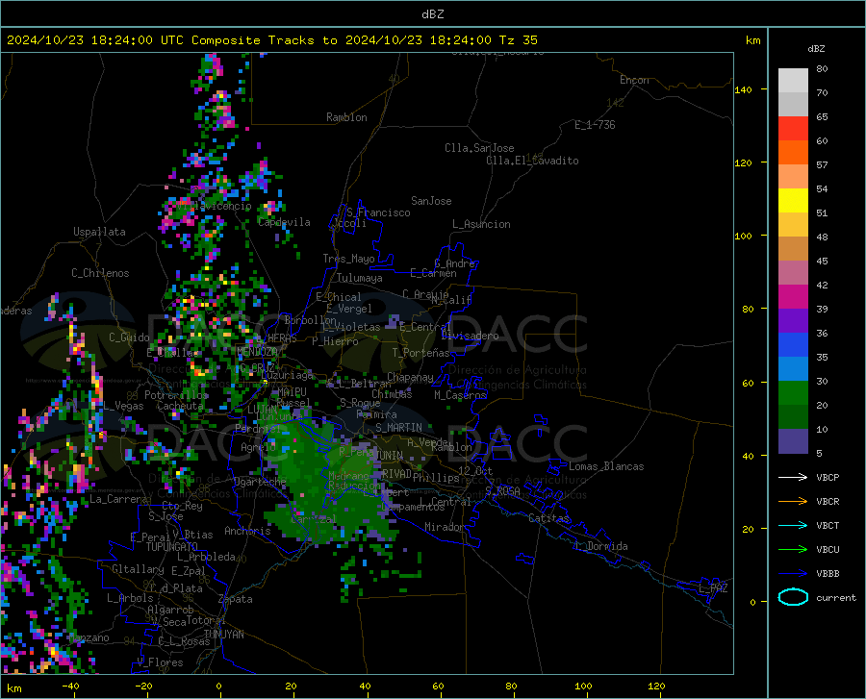The image size is (866, 699).
Task: Click the Ramblon label near top
Action: coord(346,117)
